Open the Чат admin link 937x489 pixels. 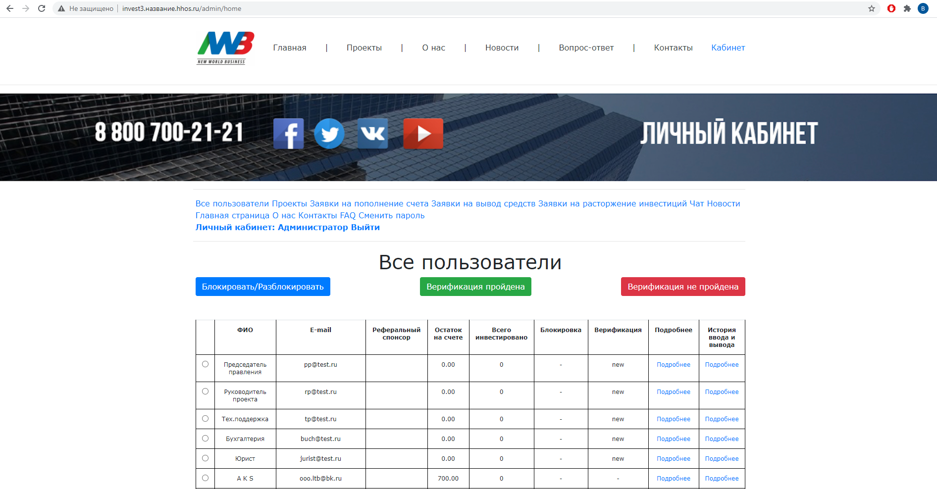click(697, 203)
